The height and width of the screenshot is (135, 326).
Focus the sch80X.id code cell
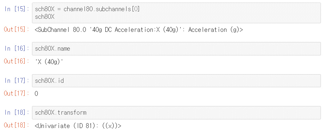click(x=176, y=81)
